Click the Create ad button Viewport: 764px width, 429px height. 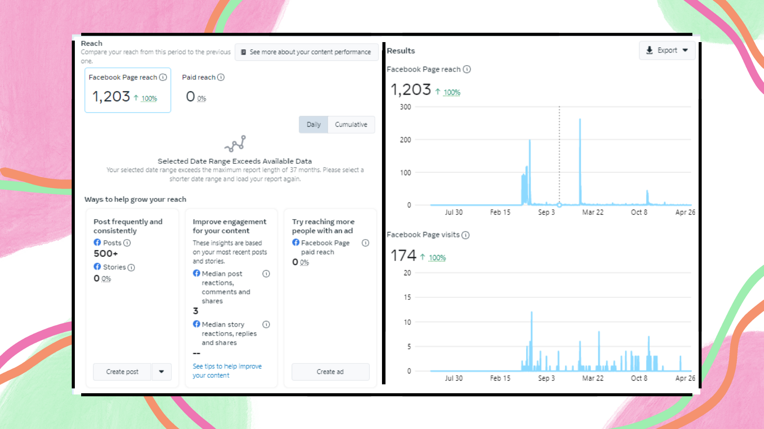(x=330, y=372)
